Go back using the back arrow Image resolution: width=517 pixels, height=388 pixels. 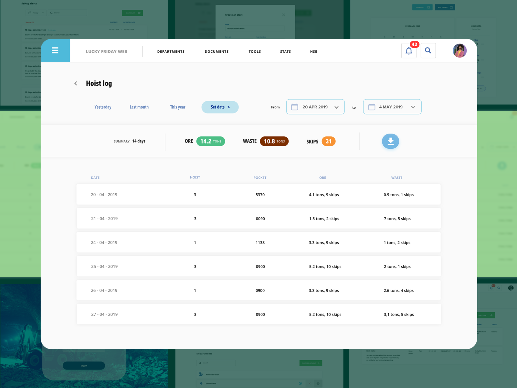(x=76, y=83)
